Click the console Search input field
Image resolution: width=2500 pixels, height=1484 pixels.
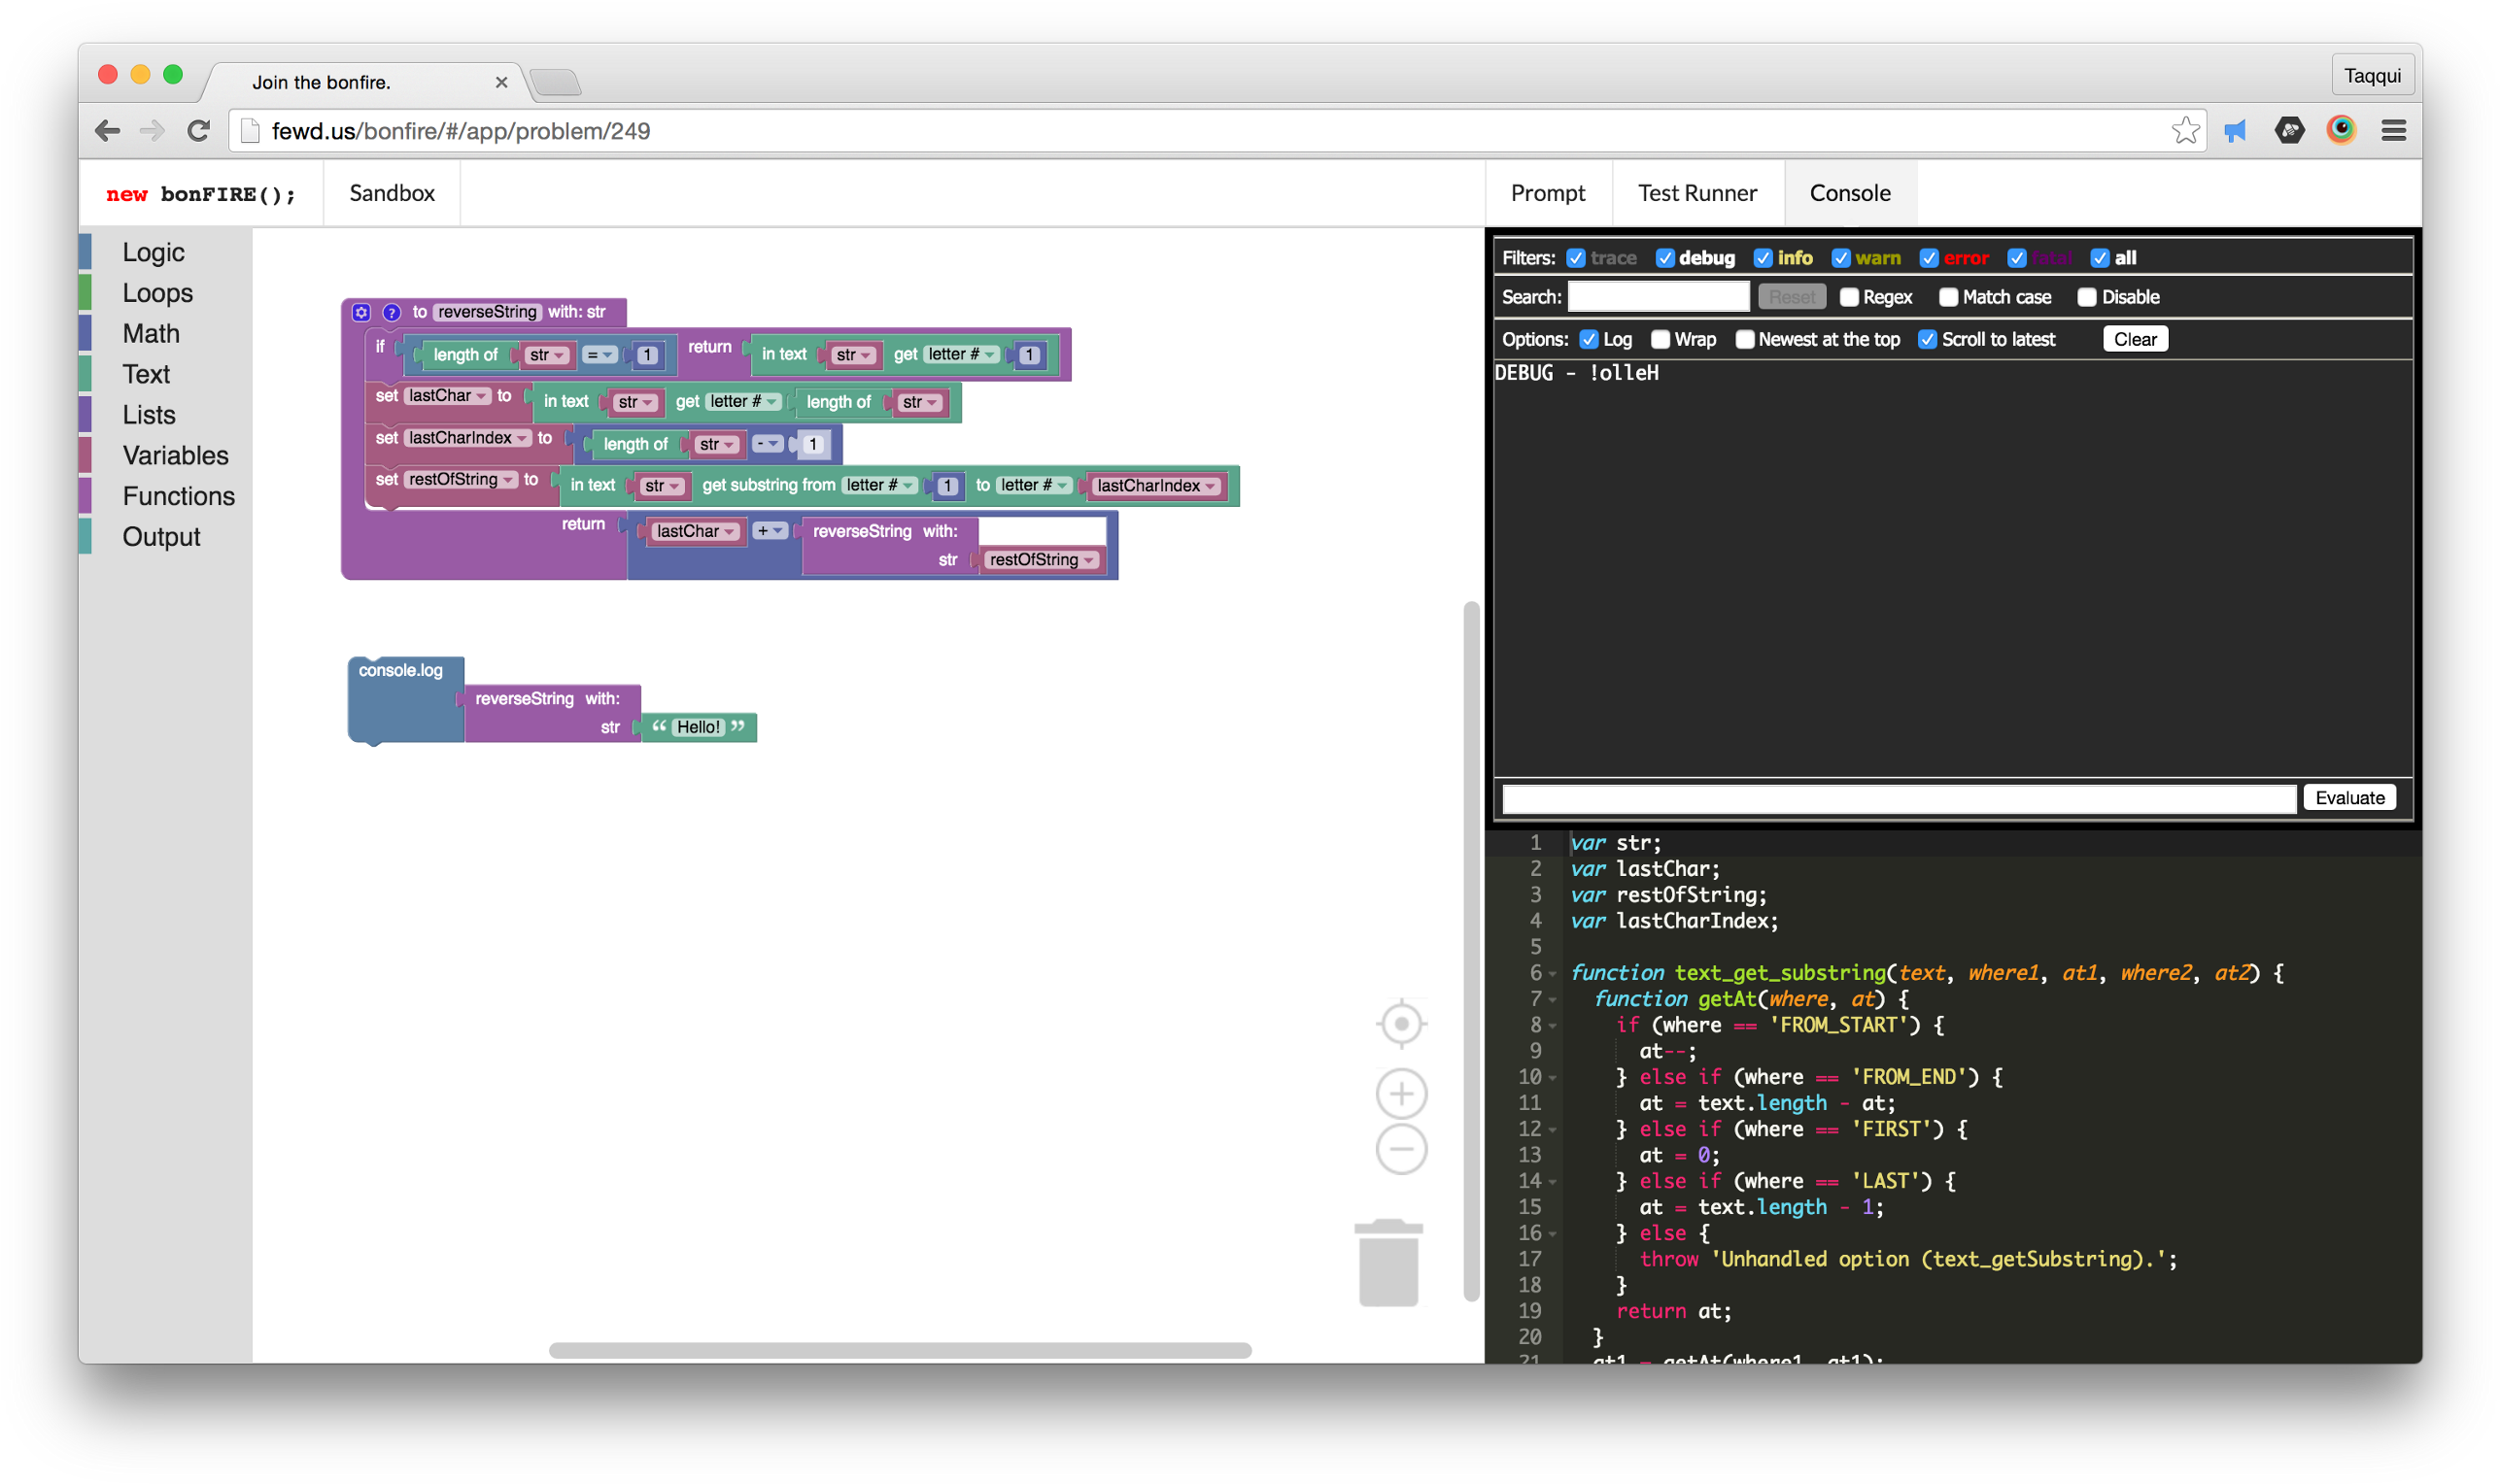[x=1657, y=297]
